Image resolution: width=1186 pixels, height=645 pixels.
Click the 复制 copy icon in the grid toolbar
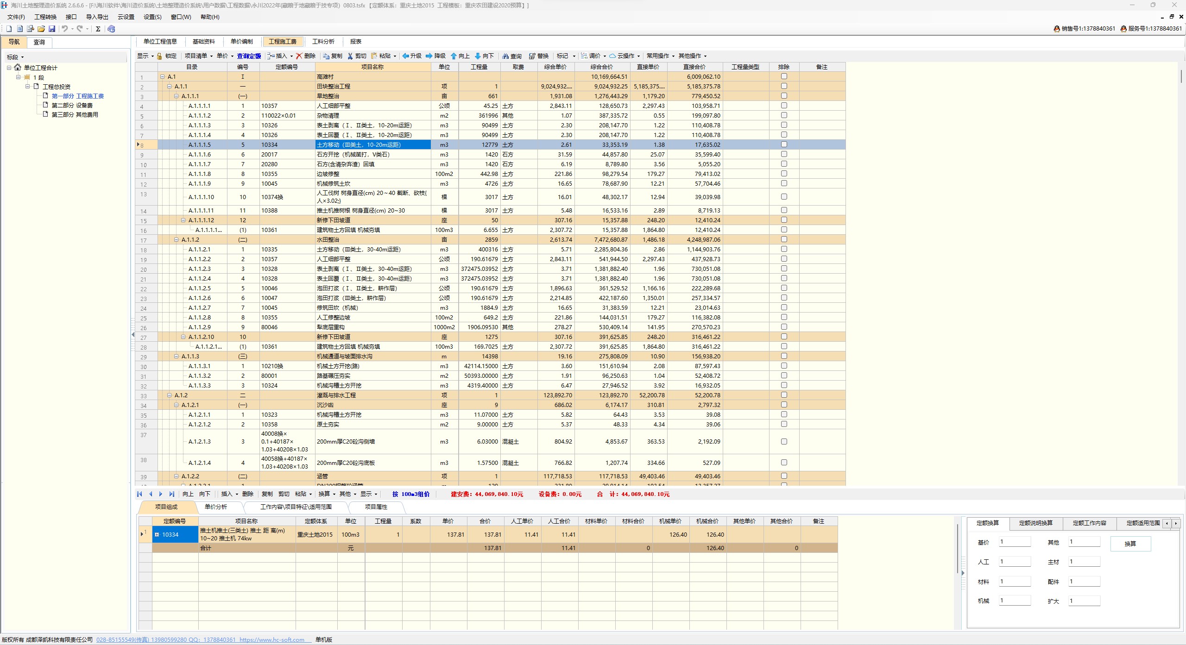coord(327,56)
